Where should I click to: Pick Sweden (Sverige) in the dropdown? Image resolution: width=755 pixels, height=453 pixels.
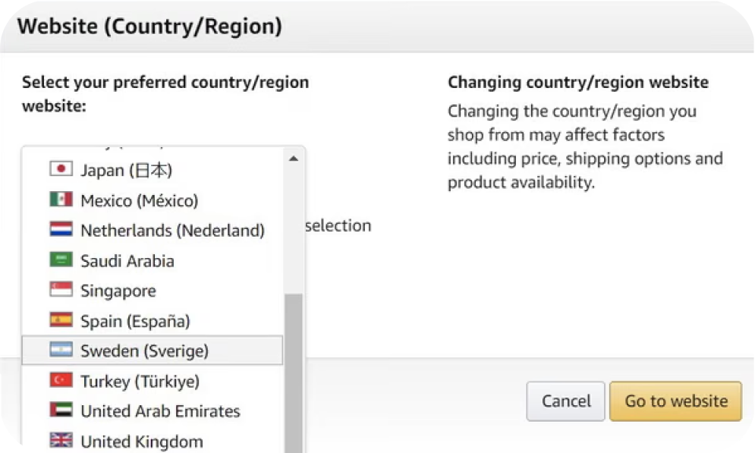click(x=144, y=351)
